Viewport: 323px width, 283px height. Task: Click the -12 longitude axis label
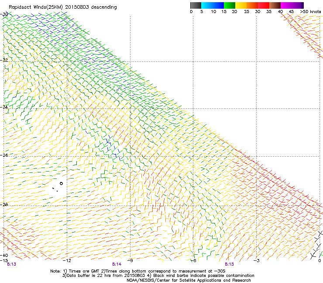click(x=67, y=261)
